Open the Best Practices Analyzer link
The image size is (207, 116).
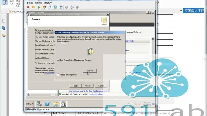(x=89, y=91)
